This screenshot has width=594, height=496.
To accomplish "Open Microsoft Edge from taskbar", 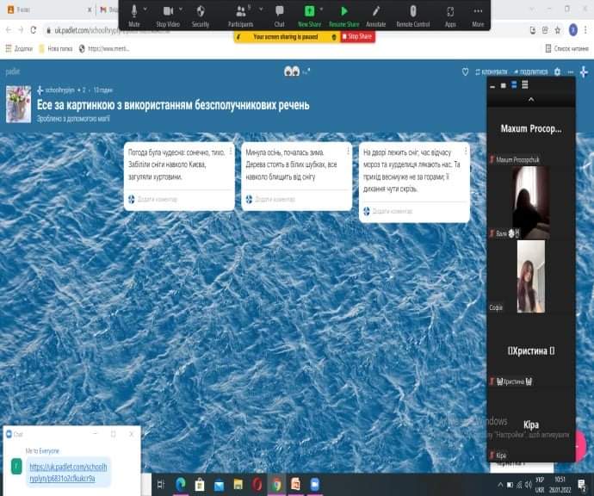I will pyautogui.click(x=181, y=484).
